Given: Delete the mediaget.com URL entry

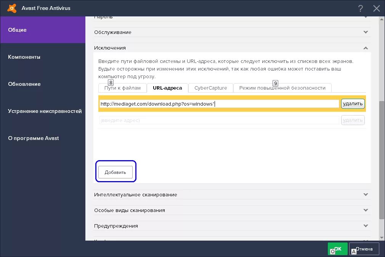Looking at the screenshot, I should click(x=353, y=104).
